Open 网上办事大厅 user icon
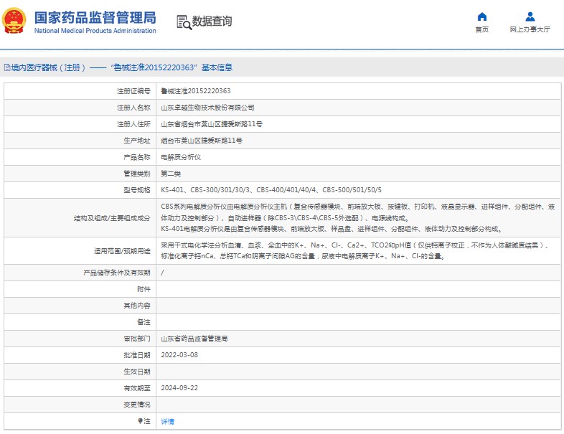This screenshot has width=564, height=434. 530,16
